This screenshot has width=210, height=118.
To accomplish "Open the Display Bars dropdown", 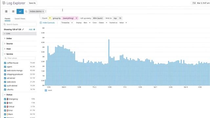I will click(87, 23).
